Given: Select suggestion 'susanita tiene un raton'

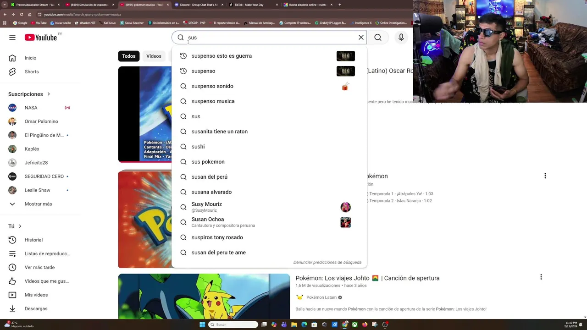Looking at the screenshot, I should point(269,132).
